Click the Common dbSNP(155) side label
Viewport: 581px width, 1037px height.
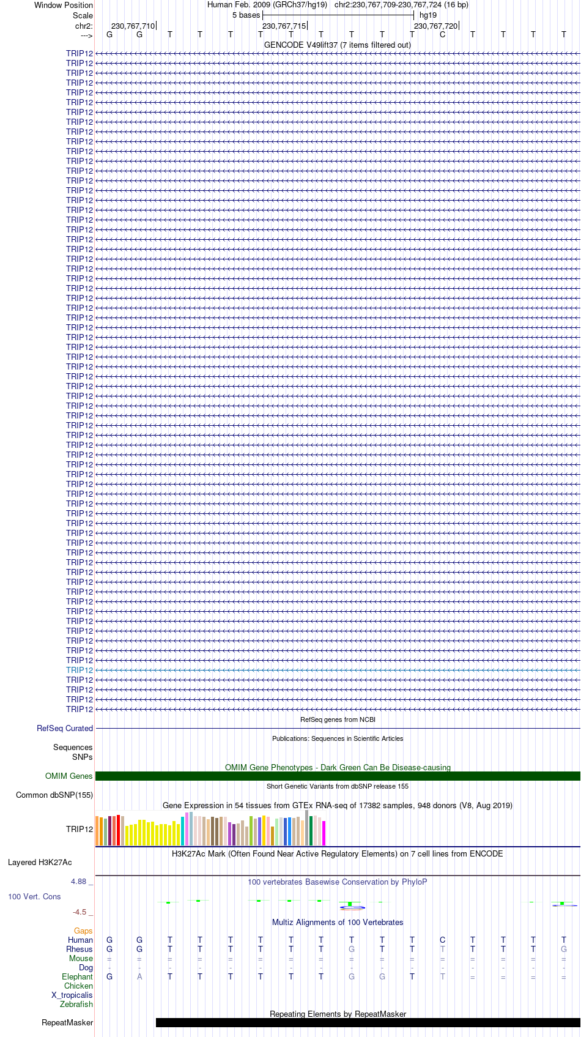tap(54, 795)
